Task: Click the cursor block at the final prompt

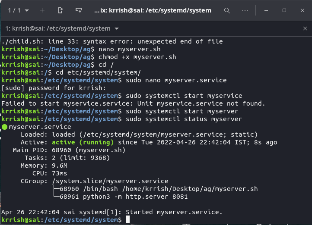Action: coord(127,220)
